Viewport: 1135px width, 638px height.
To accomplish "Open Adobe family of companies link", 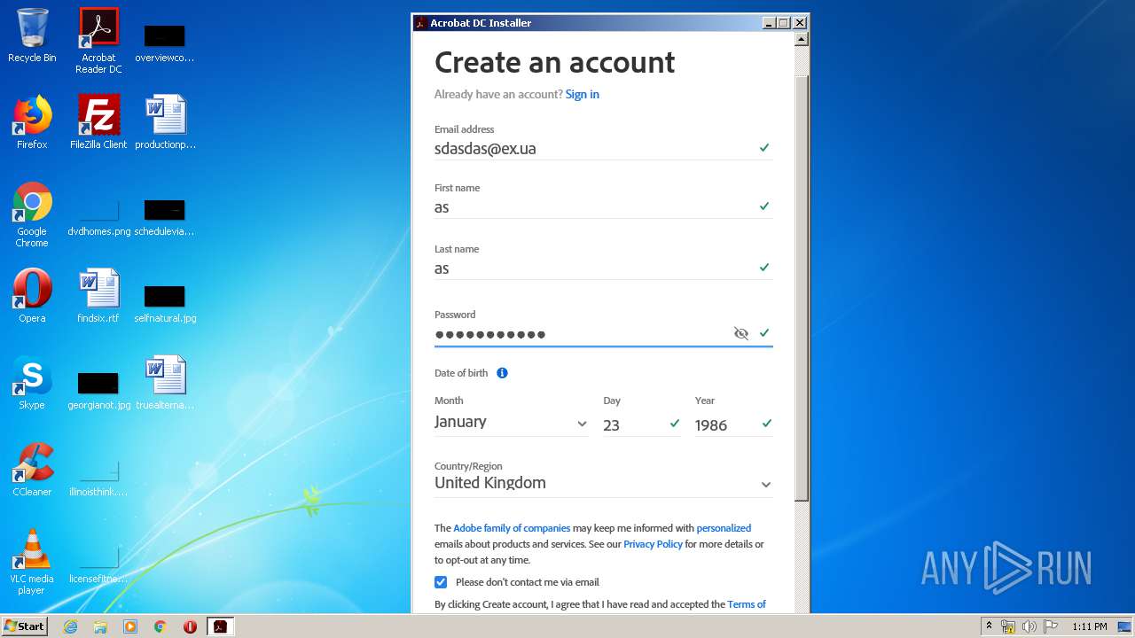I will [x=512, y=528].
